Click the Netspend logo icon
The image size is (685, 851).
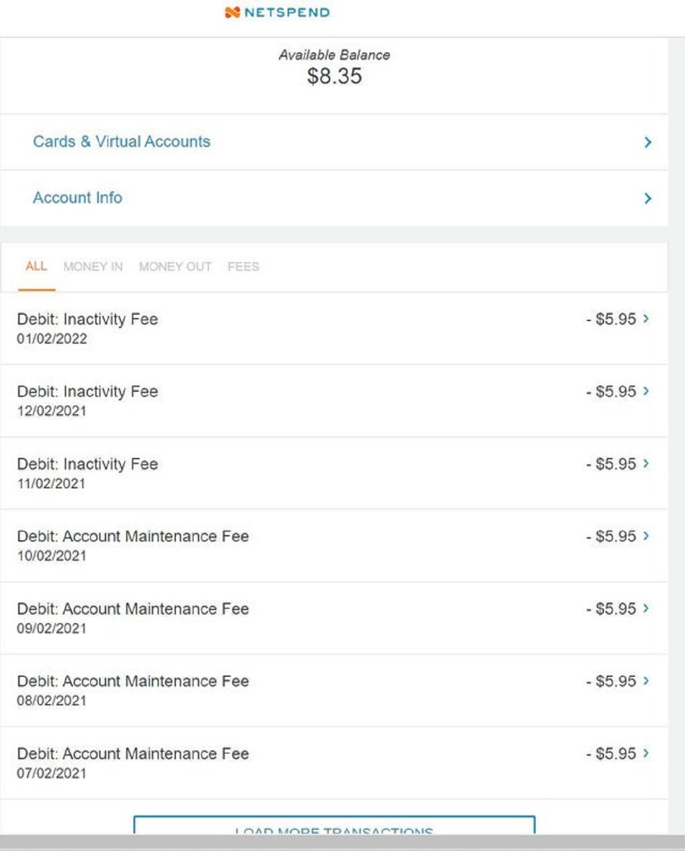(232, 13)
